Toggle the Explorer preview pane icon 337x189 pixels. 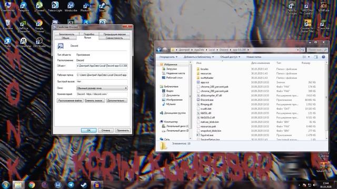[315, 57]
